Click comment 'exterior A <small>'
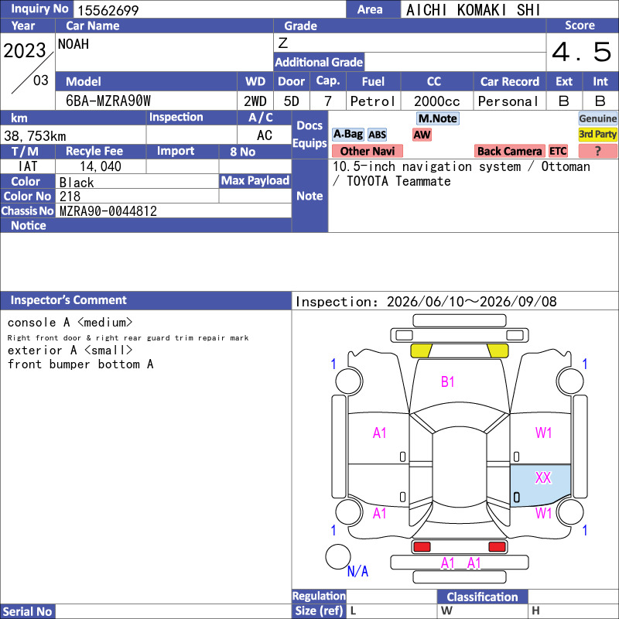Screen dimensions: 619x619 70,351
